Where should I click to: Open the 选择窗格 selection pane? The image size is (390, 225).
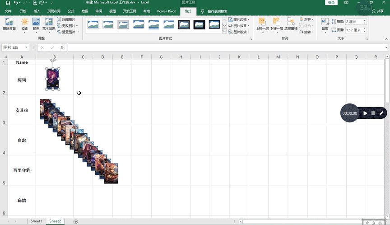pyautogui.click(x=291, y=24)
